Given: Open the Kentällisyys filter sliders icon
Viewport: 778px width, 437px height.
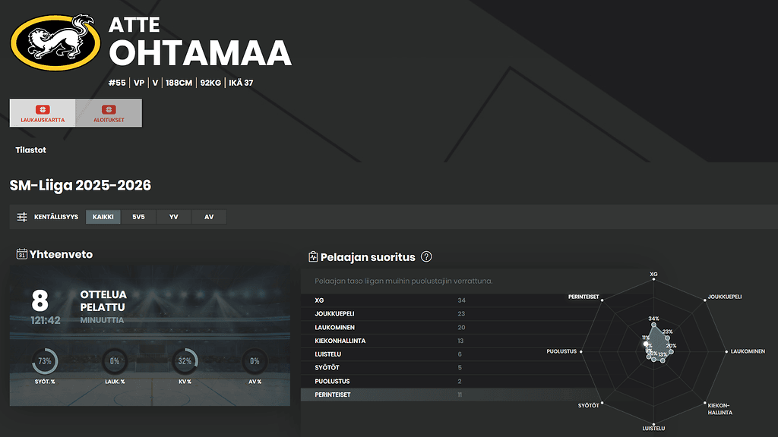Looking at the screenshot, I should pyautogui.click(x=21, y=216).
